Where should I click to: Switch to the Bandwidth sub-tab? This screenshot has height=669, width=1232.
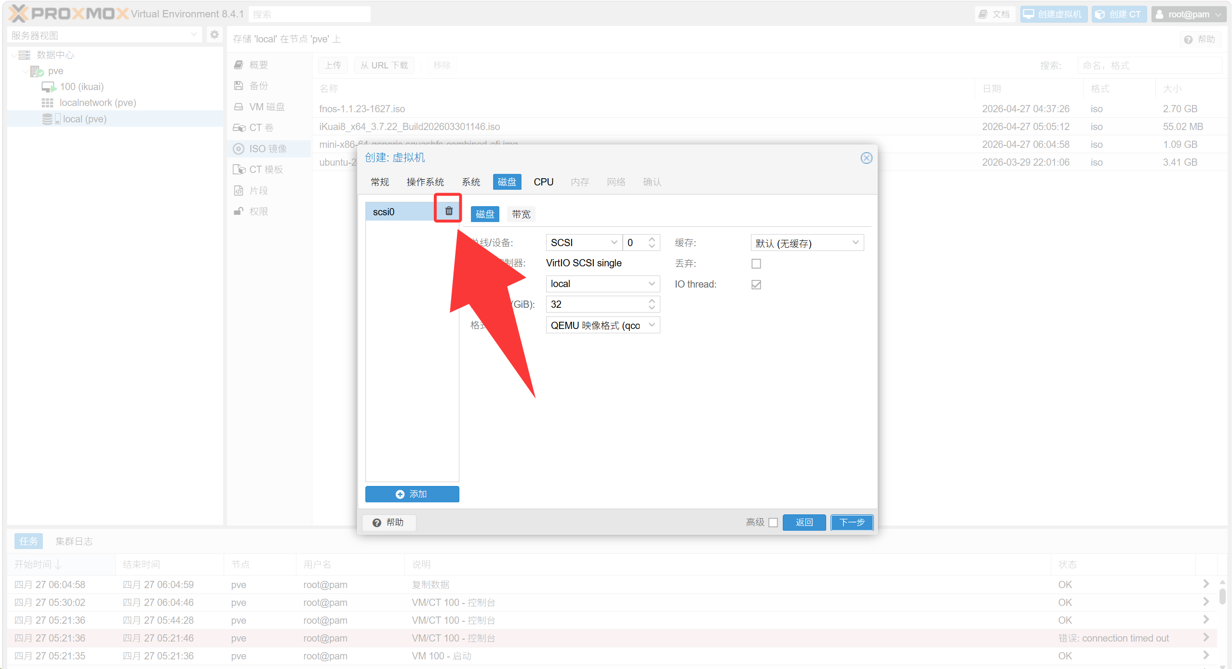tap(521, 214)
